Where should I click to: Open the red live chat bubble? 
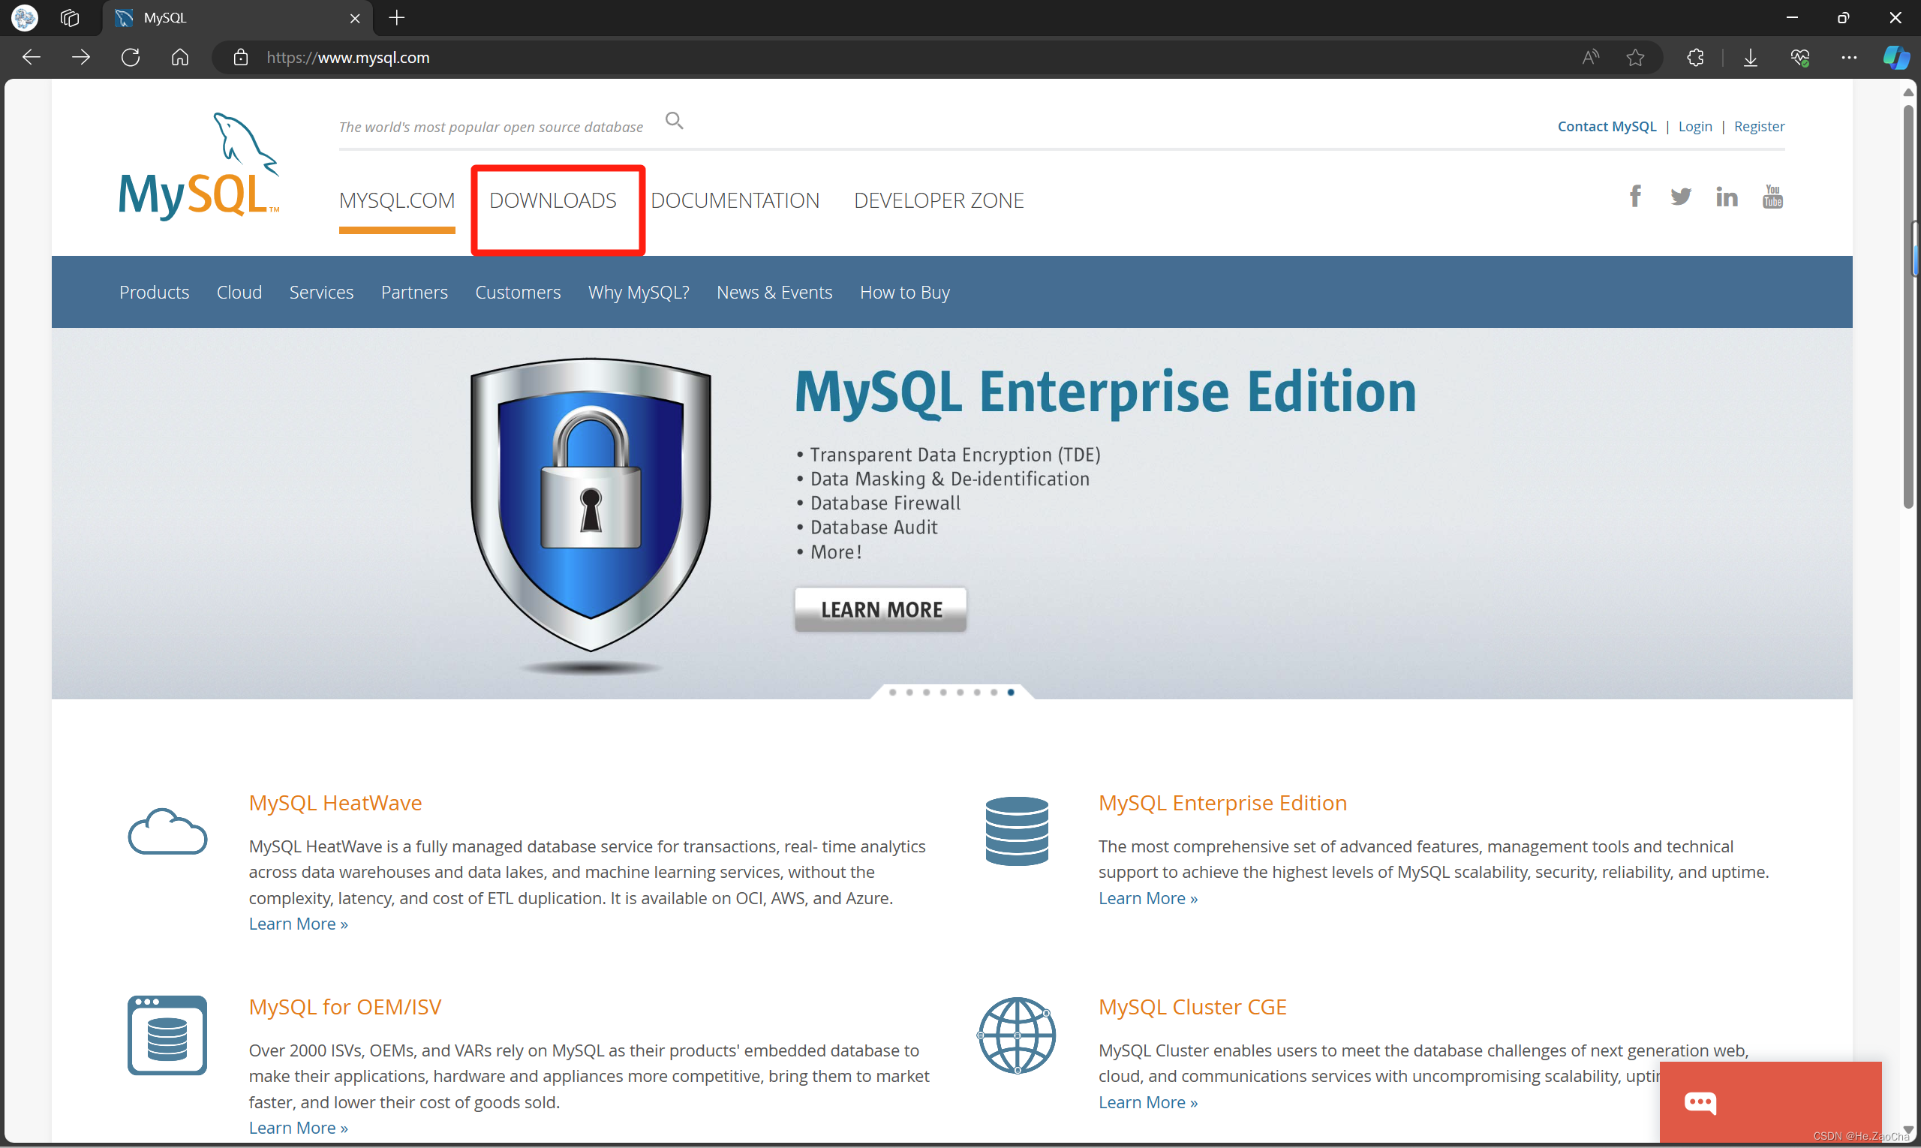[1770, 1101]
